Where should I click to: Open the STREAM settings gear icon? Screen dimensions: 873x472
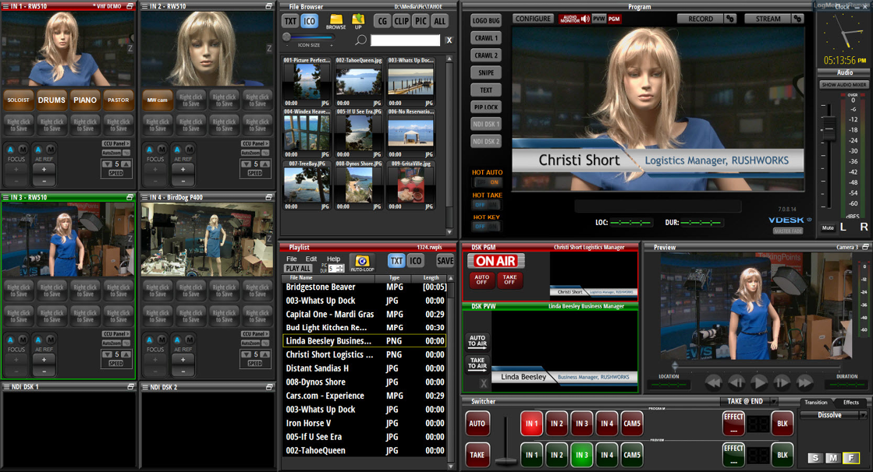(797, 19)
